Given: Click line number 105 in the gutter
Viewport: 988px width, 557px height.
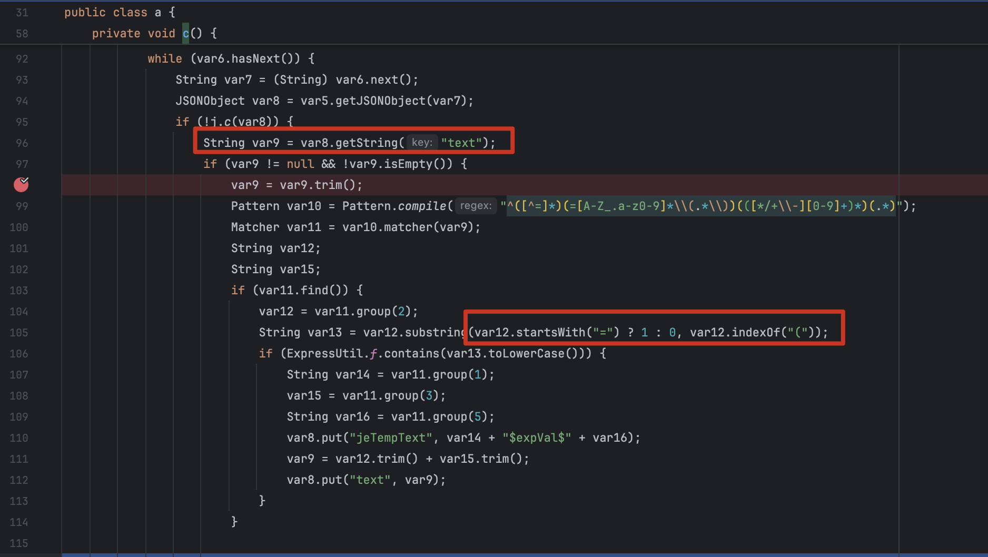Looking at the screenshot, I should click(x=19, y=332).
